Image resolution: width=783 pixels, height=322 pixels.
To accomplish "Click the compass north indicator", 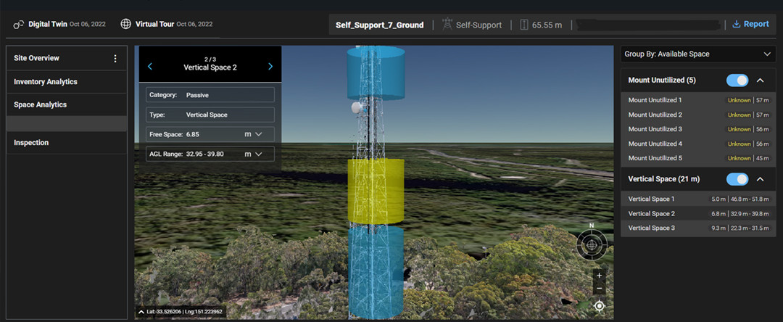I will tap(592, 226).
